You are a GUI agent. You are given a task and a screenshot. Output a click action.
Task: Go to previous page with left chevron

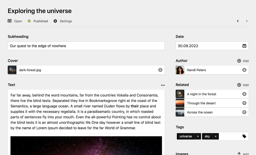click(x=238, y=21)
